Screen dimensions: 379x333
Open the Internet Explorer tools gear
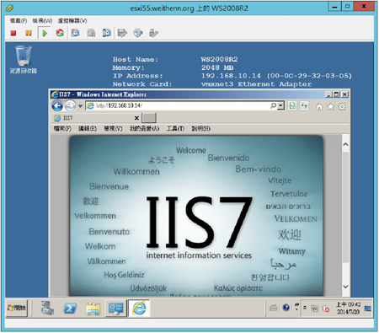[x=342, y=106]
